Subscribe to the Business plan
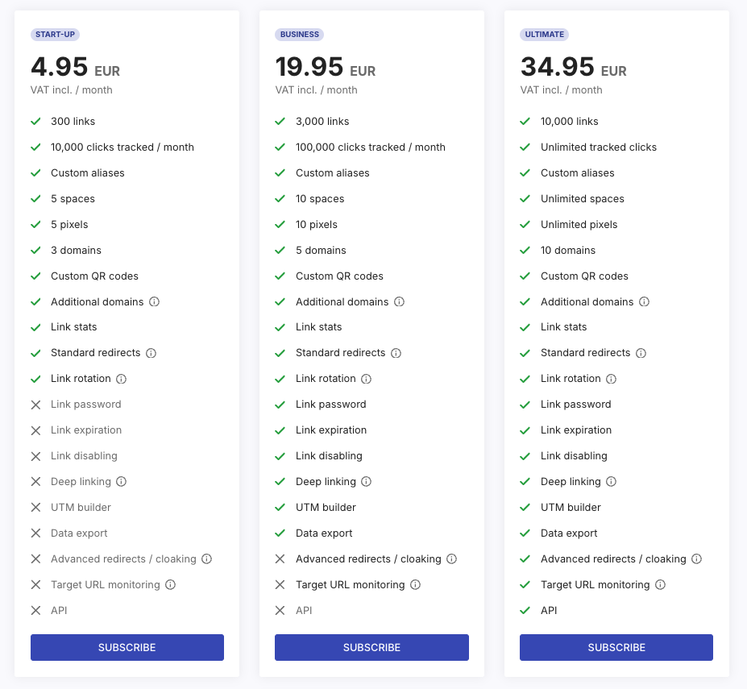 (x=371, y=648)
